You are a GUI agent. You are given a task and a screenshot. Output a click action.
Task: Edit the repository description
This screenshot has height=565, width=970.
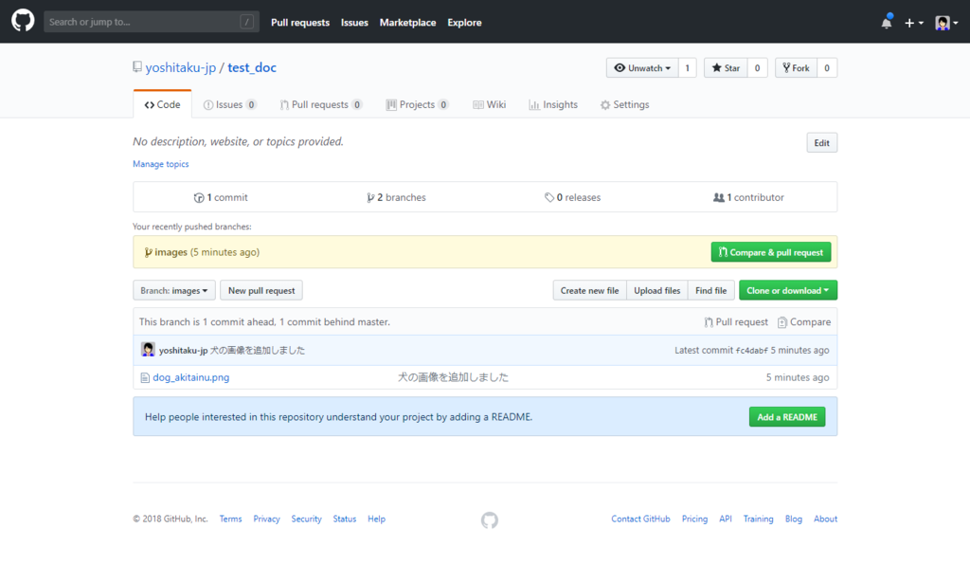coord(821,143)
